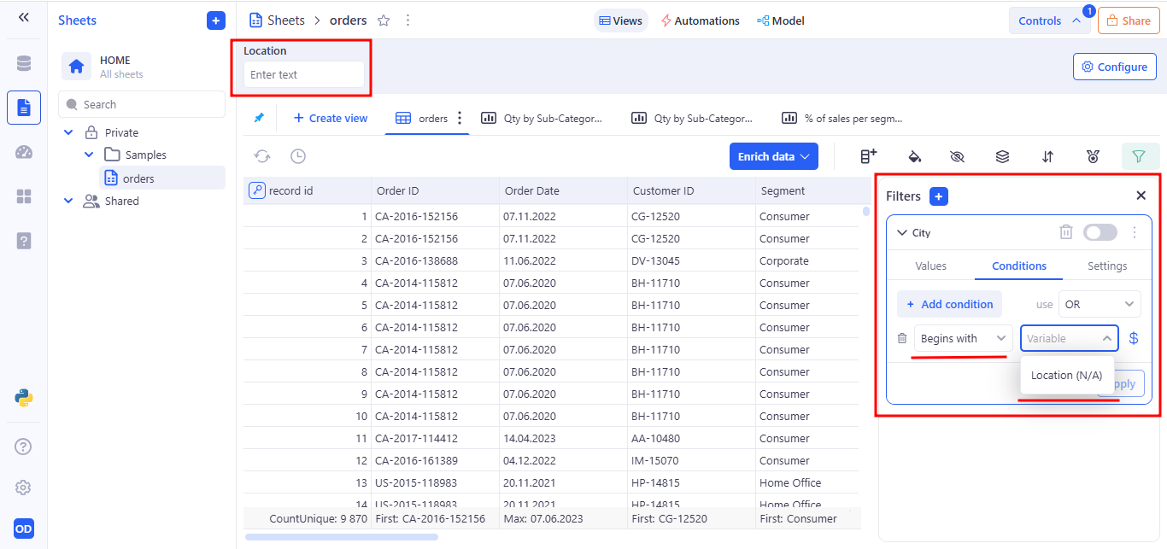The width and height of the screenshot is (1167, 549).
Task: Toggle the City filter switch
Action: pos(1100,232)
